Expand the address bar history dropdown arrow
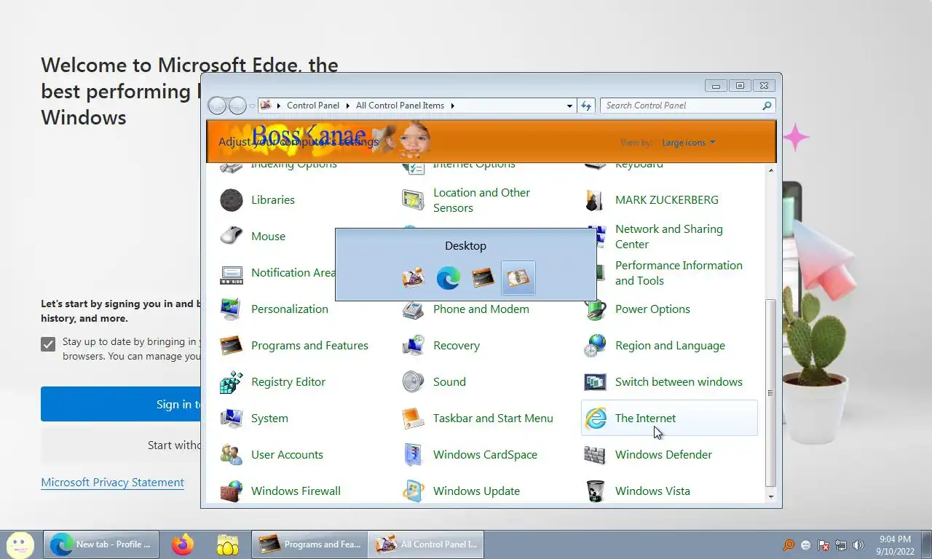 point(569,106)
